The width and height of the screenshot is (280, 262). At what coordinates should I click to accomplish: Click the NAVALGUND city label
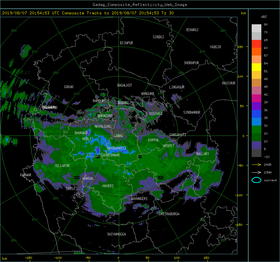(103, 126)
